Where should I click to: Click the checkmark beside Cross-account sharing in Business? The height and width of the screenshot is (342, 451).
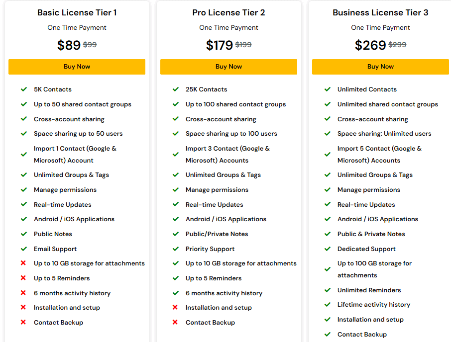pyautogui.click(x=327, y=119)
